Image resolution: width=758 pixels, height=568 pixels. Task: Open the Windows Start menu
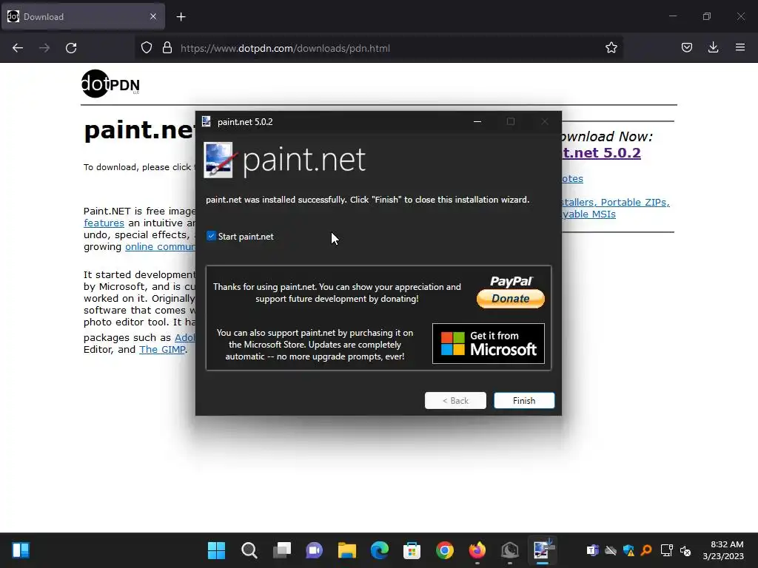216,550
